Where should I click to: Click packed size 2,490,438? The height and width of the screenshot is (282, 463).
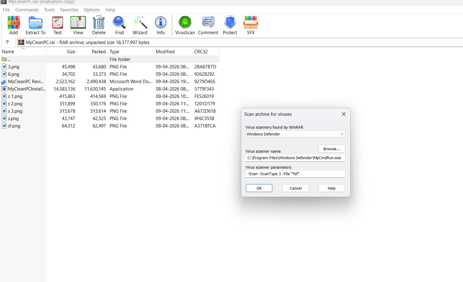point(96,81)
